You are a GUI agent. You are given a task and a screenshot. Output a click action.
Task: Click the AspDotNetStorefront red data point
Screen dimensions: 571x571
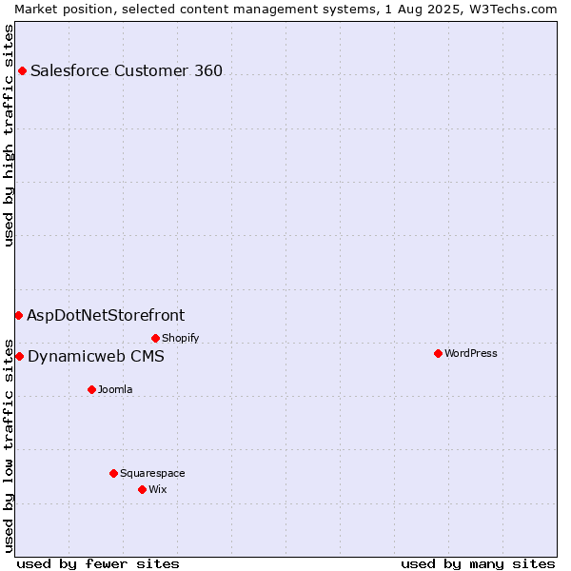tap(19, 315)
